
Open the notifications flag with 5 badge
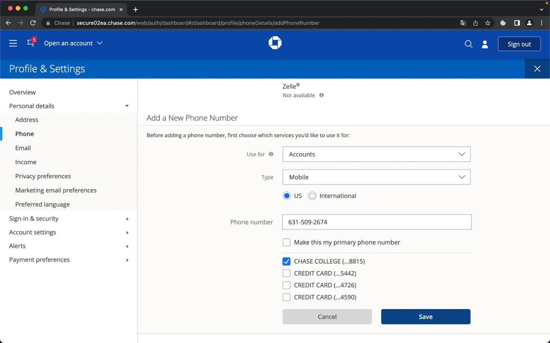click(31, 43)
